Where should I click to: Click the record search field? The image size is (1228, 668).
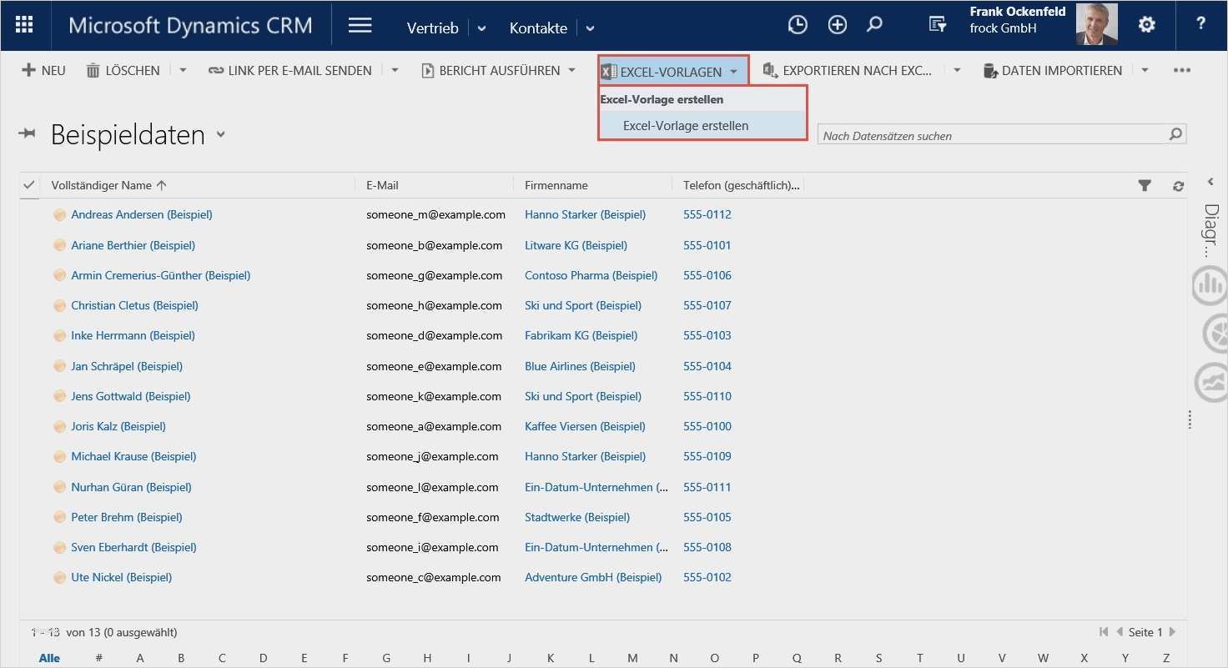993,135
